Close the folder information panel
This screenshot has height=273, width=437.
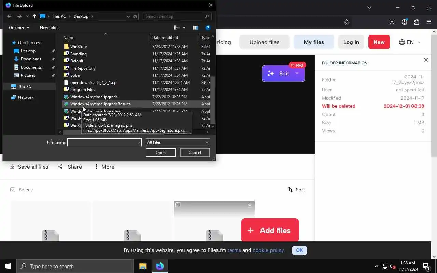(426, 60)
